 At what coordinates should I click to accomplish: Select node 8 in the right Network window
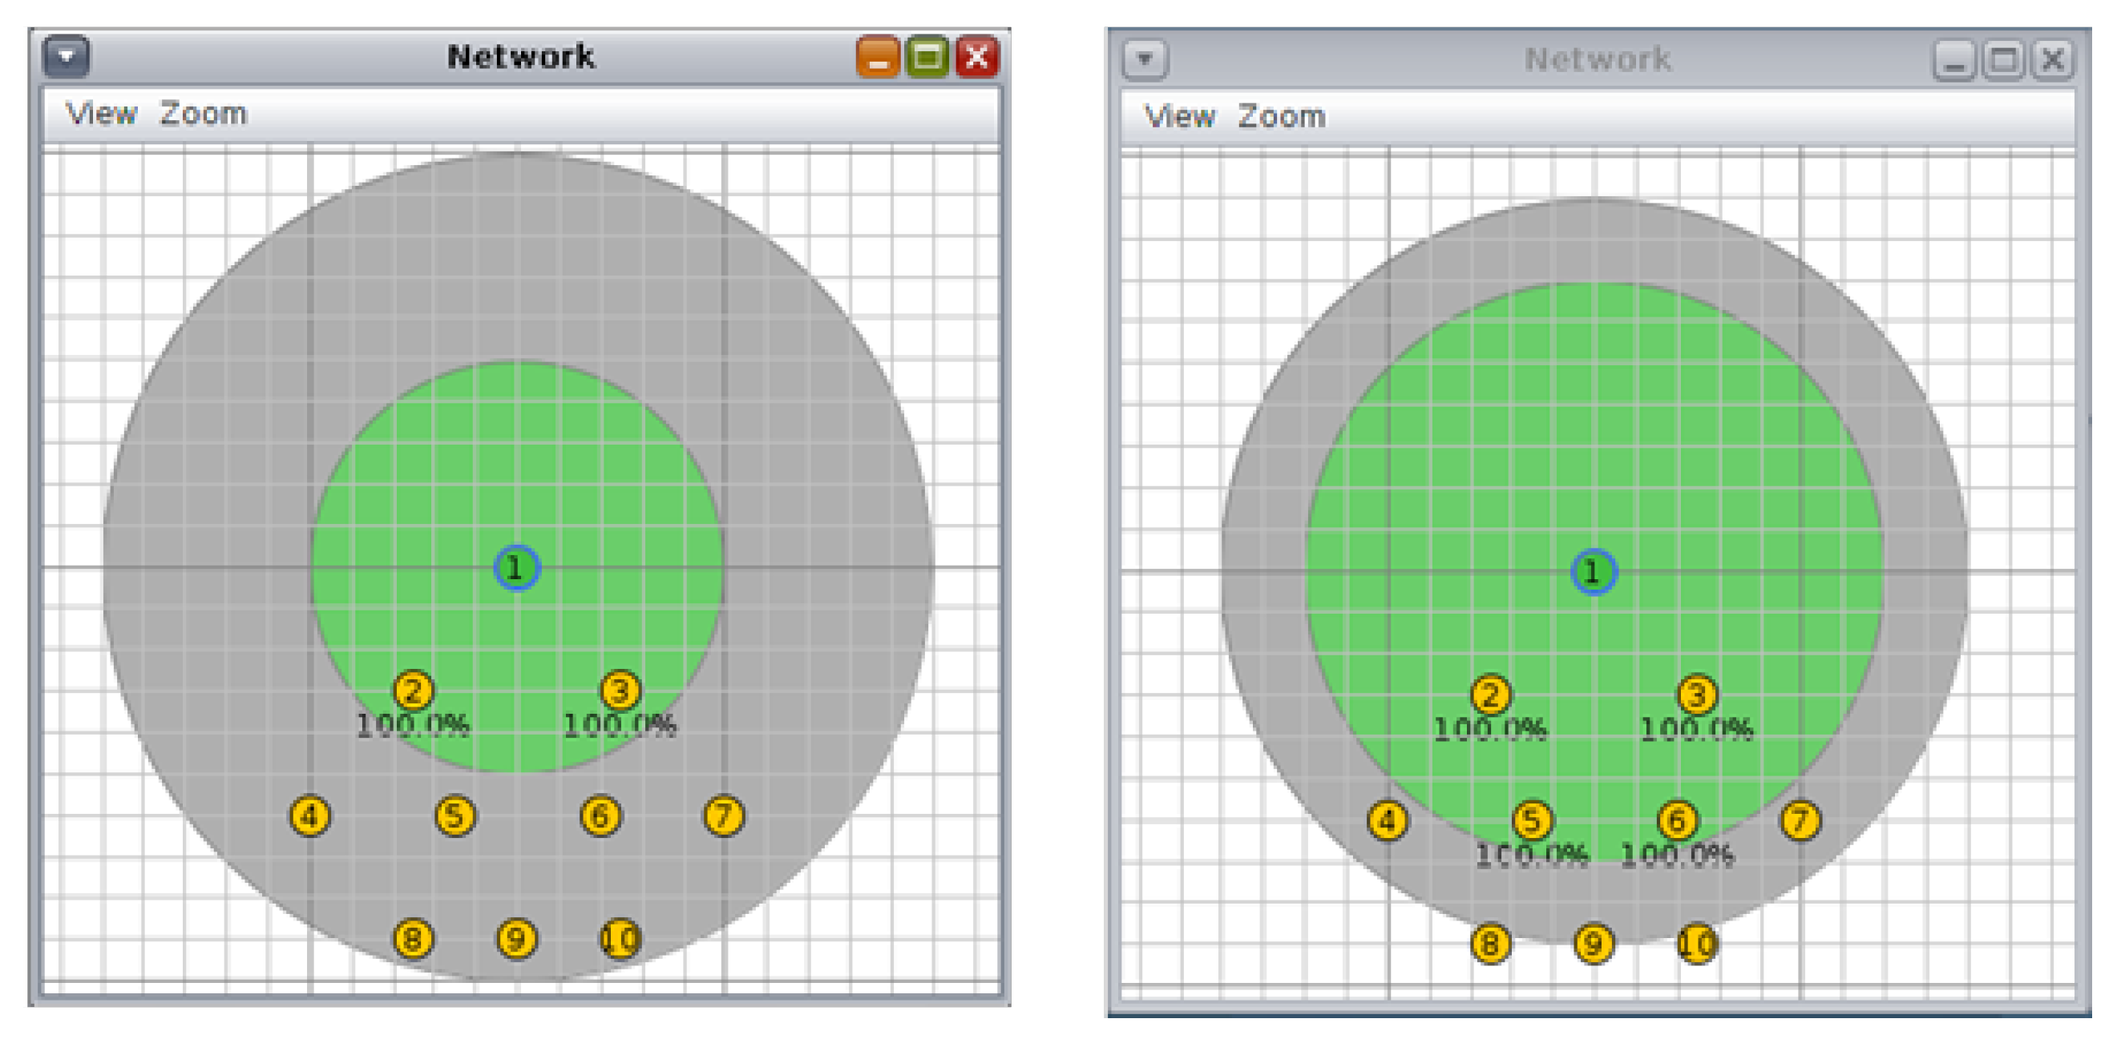click(1490, 944)
